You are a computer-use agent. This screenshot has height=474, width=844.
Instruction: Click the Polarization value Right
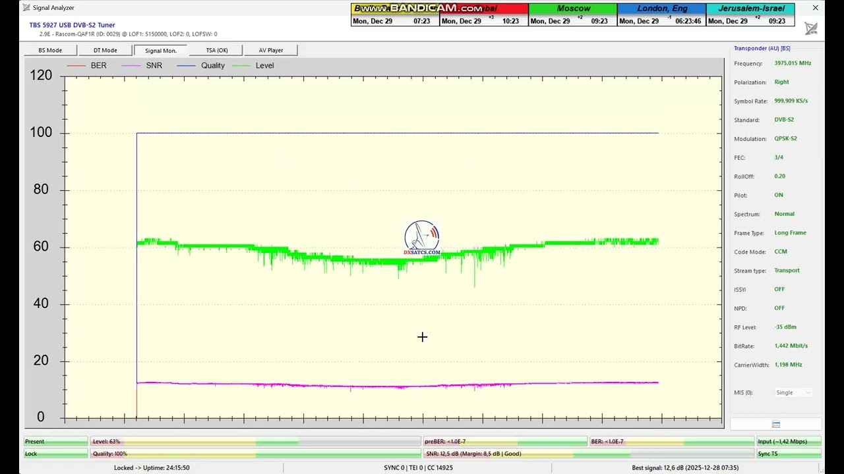click(x=781, y=82)
